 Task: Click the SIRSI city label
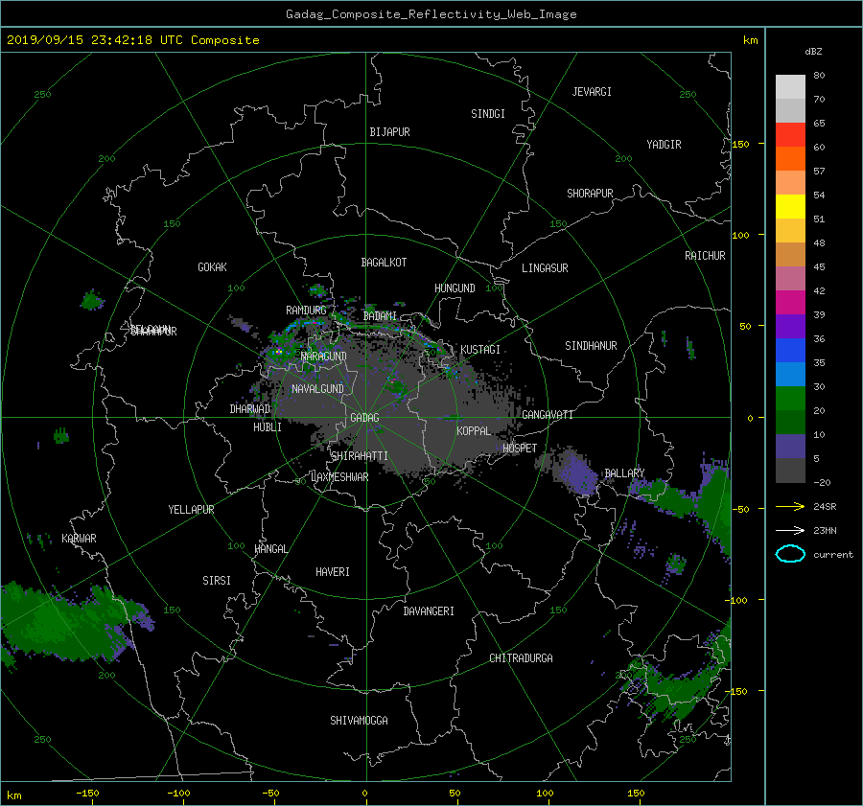217,581
